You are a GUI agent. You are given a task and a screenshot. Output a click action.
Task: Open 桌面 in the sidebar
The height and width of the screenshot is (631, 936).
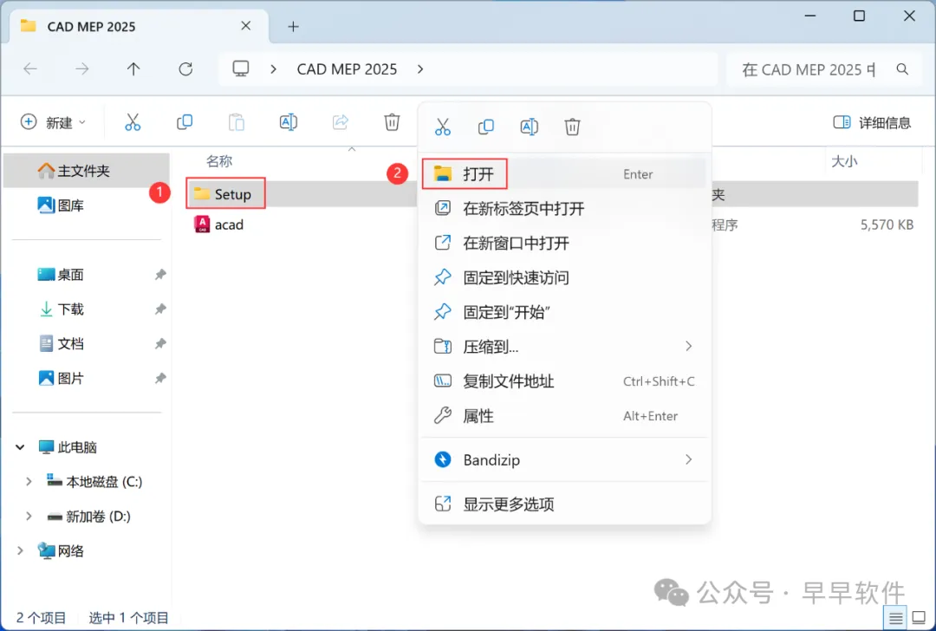[x=87, y=275]
